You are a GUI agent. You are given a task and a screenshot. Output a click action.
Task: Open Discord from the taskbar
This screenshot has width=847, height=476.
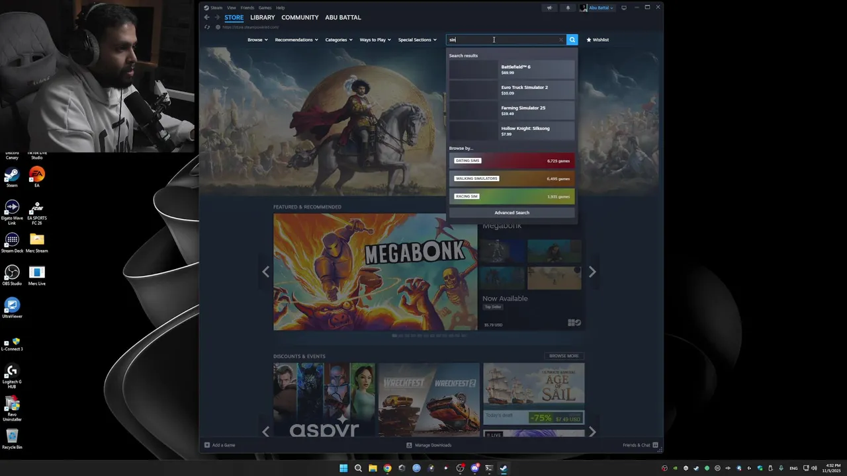(x=474, y=468)
